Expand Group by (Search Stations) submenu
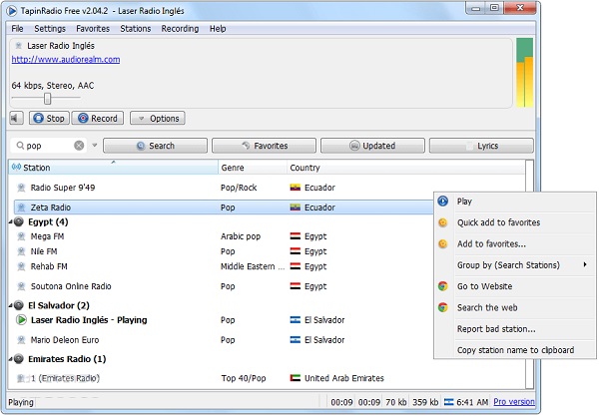This screenshot has height=417, width=599. click(514, 265)
